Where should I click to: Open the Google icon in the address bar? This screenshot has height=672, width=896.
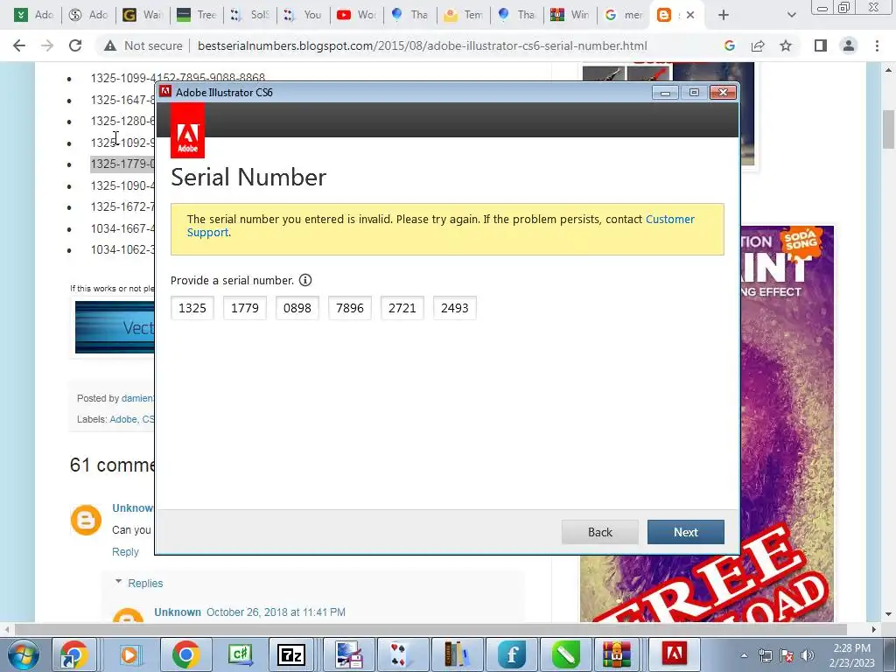click(730, 45)
